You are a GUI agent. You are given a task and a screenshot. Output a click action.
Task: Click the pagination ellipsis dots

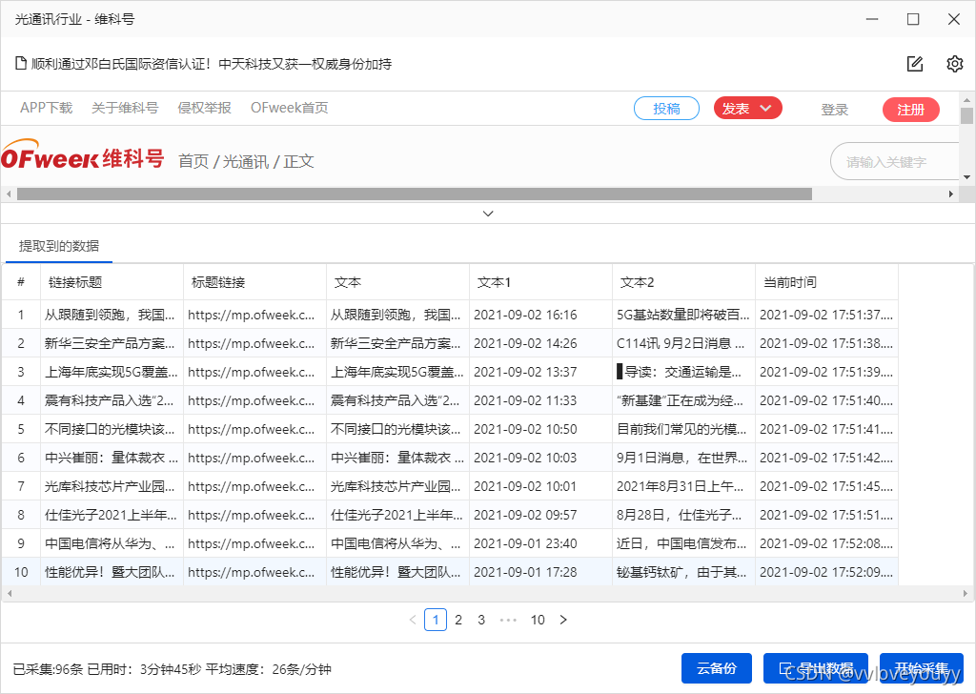point(508,620)
